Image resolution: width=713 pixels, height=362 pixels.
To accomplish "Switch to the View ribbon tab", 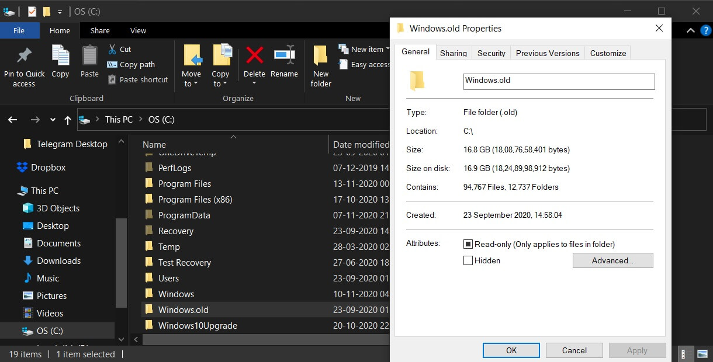I will (x=138, y=30).
